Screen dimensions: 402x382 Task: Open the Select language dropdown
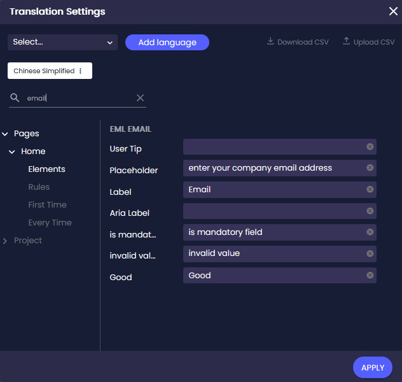click(x=62, y=42)
